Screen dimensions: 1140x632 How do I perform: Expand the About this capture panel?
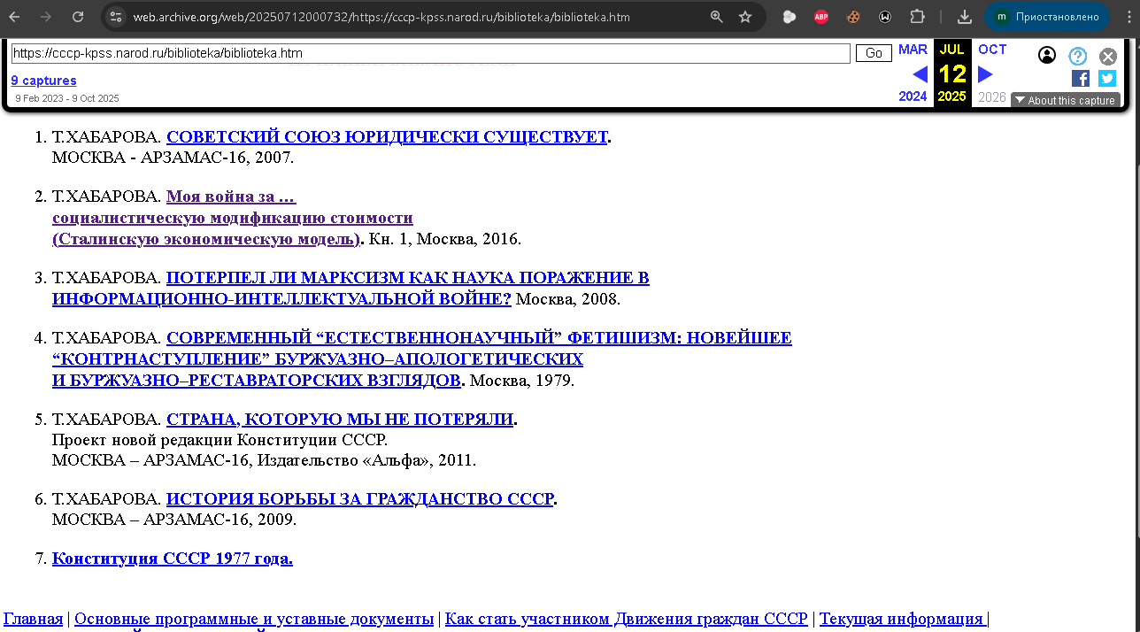point(1065,100)
